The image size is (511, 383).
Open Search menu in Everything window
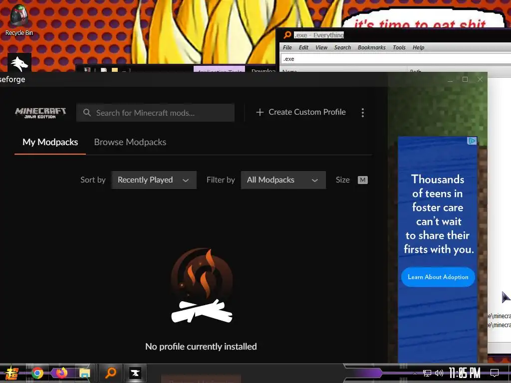(342, 47)
